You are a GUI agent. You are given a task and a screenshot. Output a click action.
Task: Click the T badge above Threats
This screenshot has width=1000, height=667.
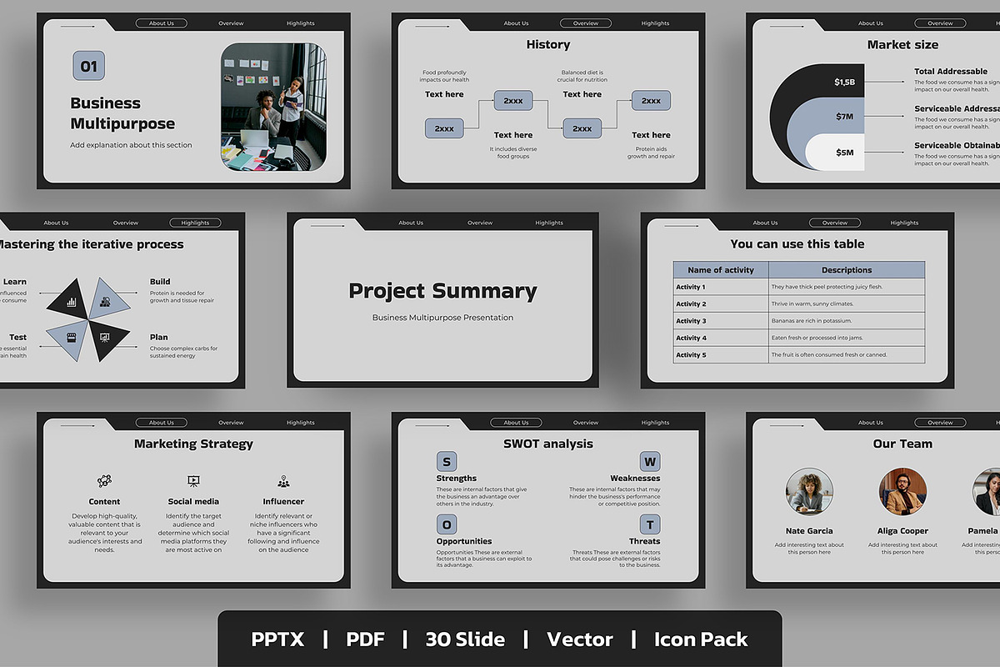(650, 524)
